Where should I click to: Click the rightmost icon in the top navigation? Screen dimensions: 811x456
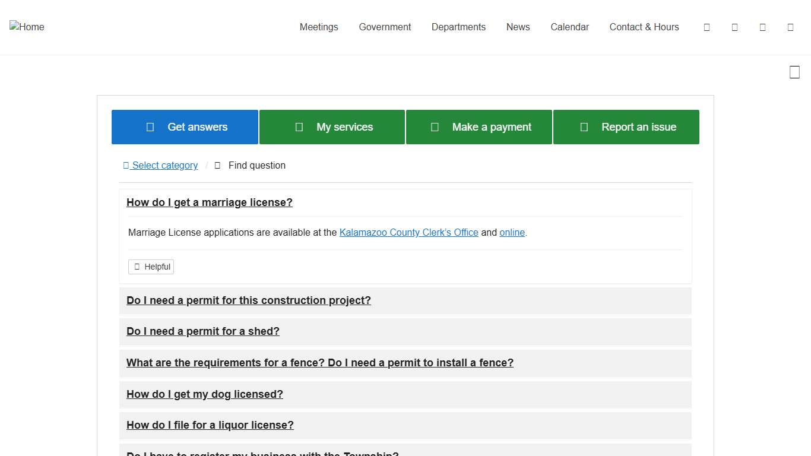point(790,27)
